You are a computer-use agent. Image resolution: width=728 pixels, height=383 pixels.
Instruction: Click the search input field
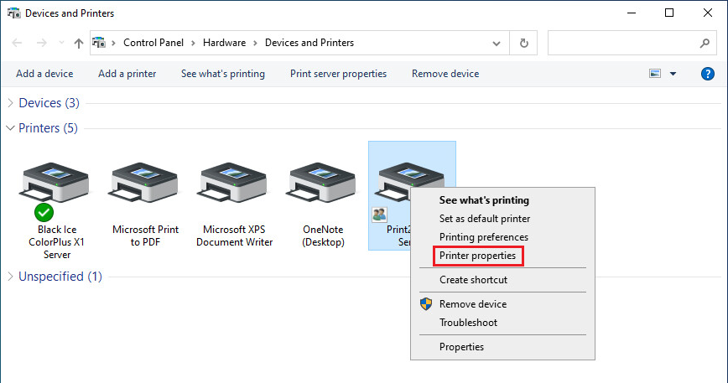pos(632,43)
